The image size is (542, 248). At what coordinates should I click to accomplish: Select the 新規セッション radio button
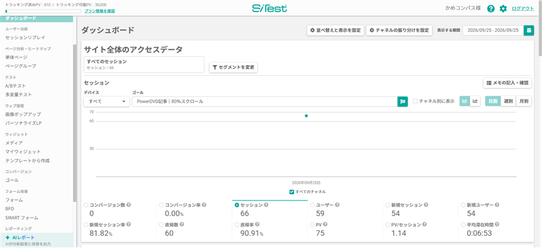pyautogui.click(x=388, y=205)
